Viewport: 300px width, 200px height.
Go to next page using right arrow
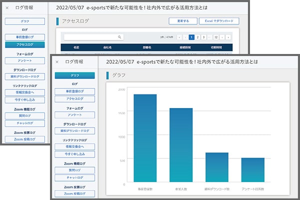[x=222, y=37]
